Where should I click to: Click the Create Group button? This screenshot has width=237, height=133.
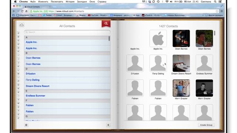coord(206,125)
